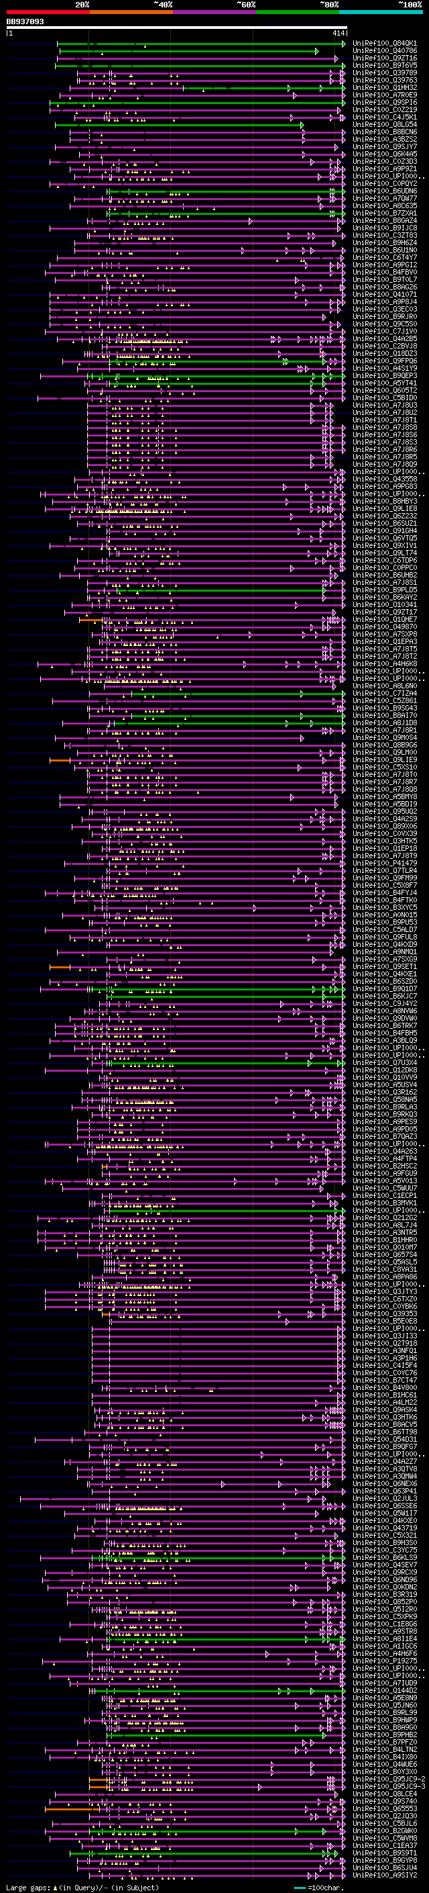
Task: Select the UniRef100_Q9SET1 label
Action: tap(385, 967)
